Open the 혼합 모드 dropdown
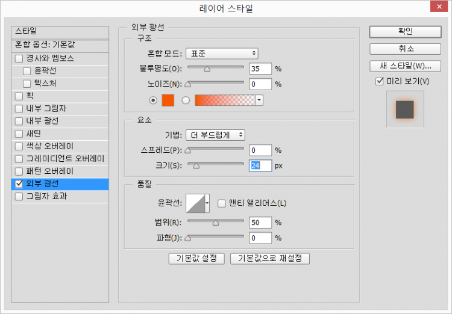The image size is (452, 314). click(221, 54)
